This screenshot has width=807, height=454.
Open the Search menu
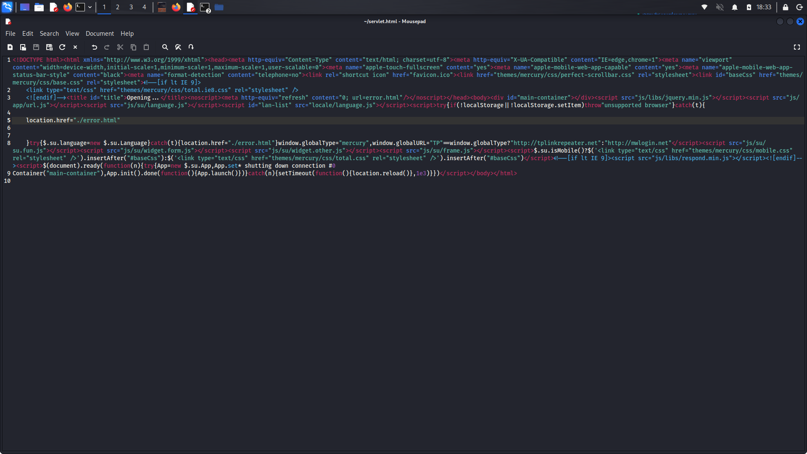point(49,34)
